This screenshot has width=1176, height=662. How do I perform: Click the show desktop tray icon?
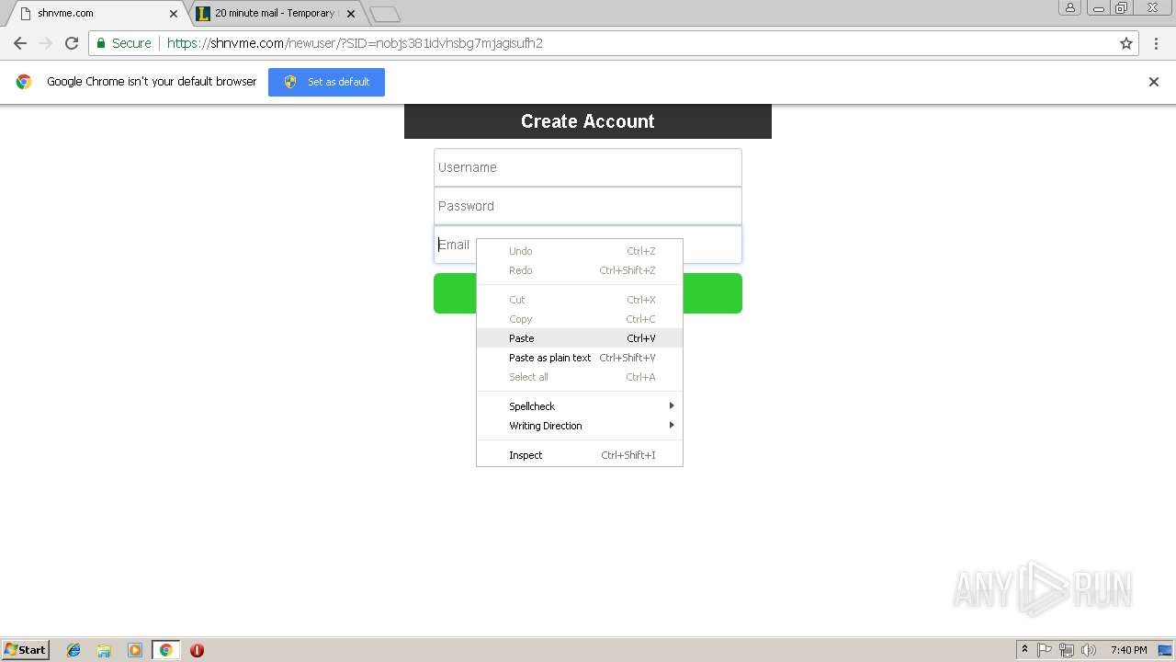coord(1165,650)
